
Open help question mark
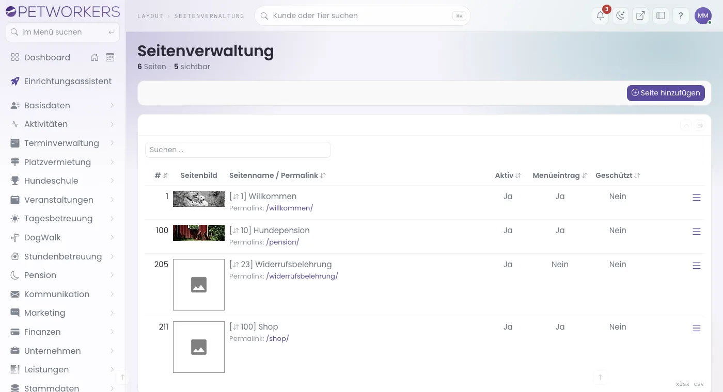[x=681, y=16]
